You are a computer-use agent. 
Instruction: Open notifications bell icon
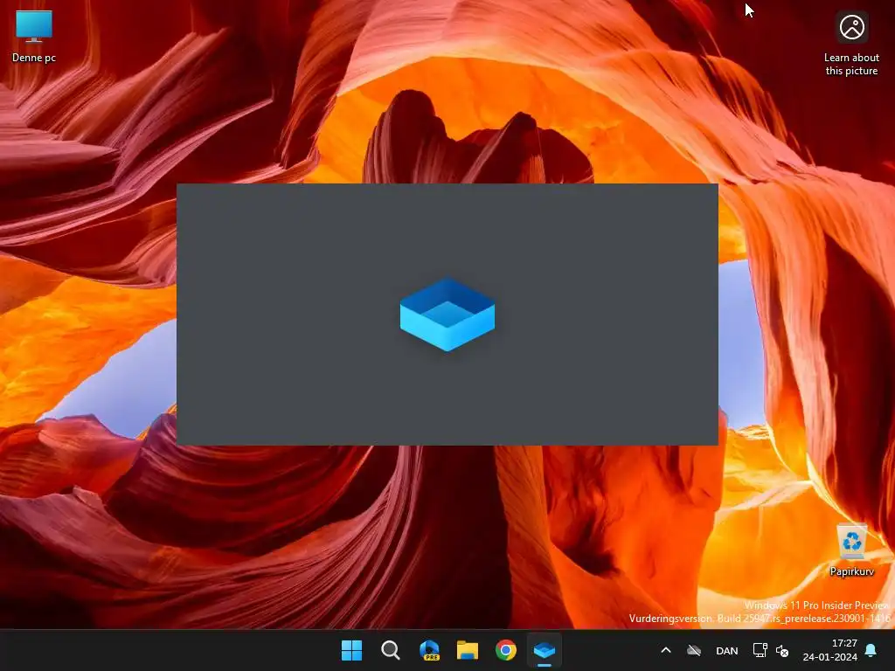click(x=871, y=650)
